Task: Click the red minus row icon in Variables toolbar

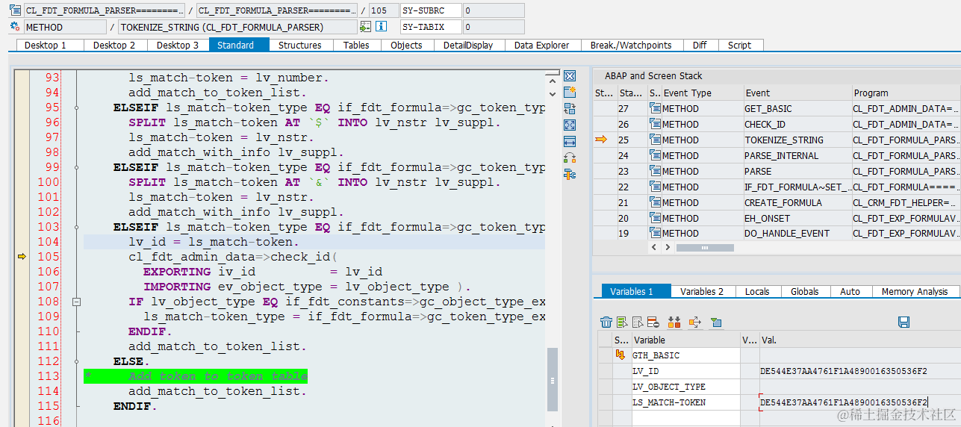Action: 653,322
